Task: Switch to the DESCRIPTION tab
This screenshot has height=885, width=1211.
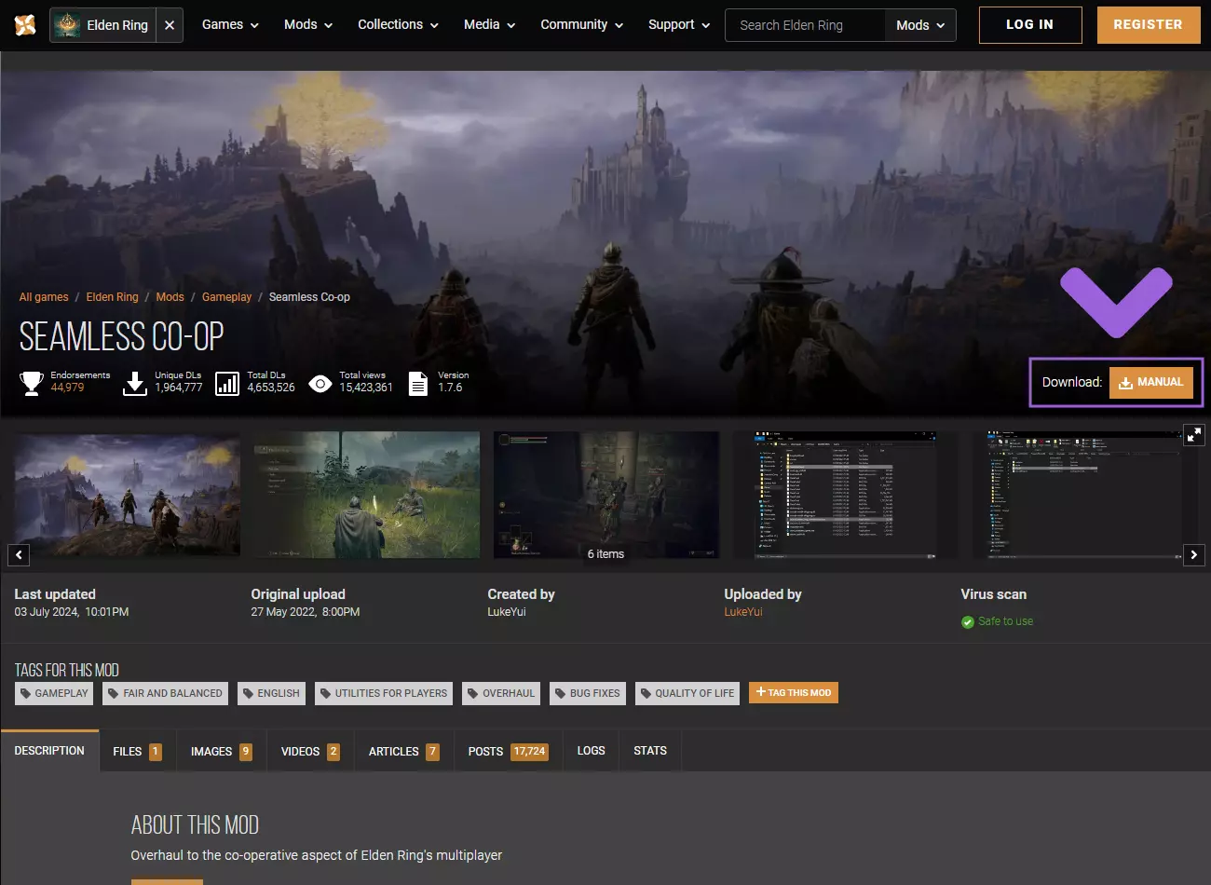Action: point(49,751)
